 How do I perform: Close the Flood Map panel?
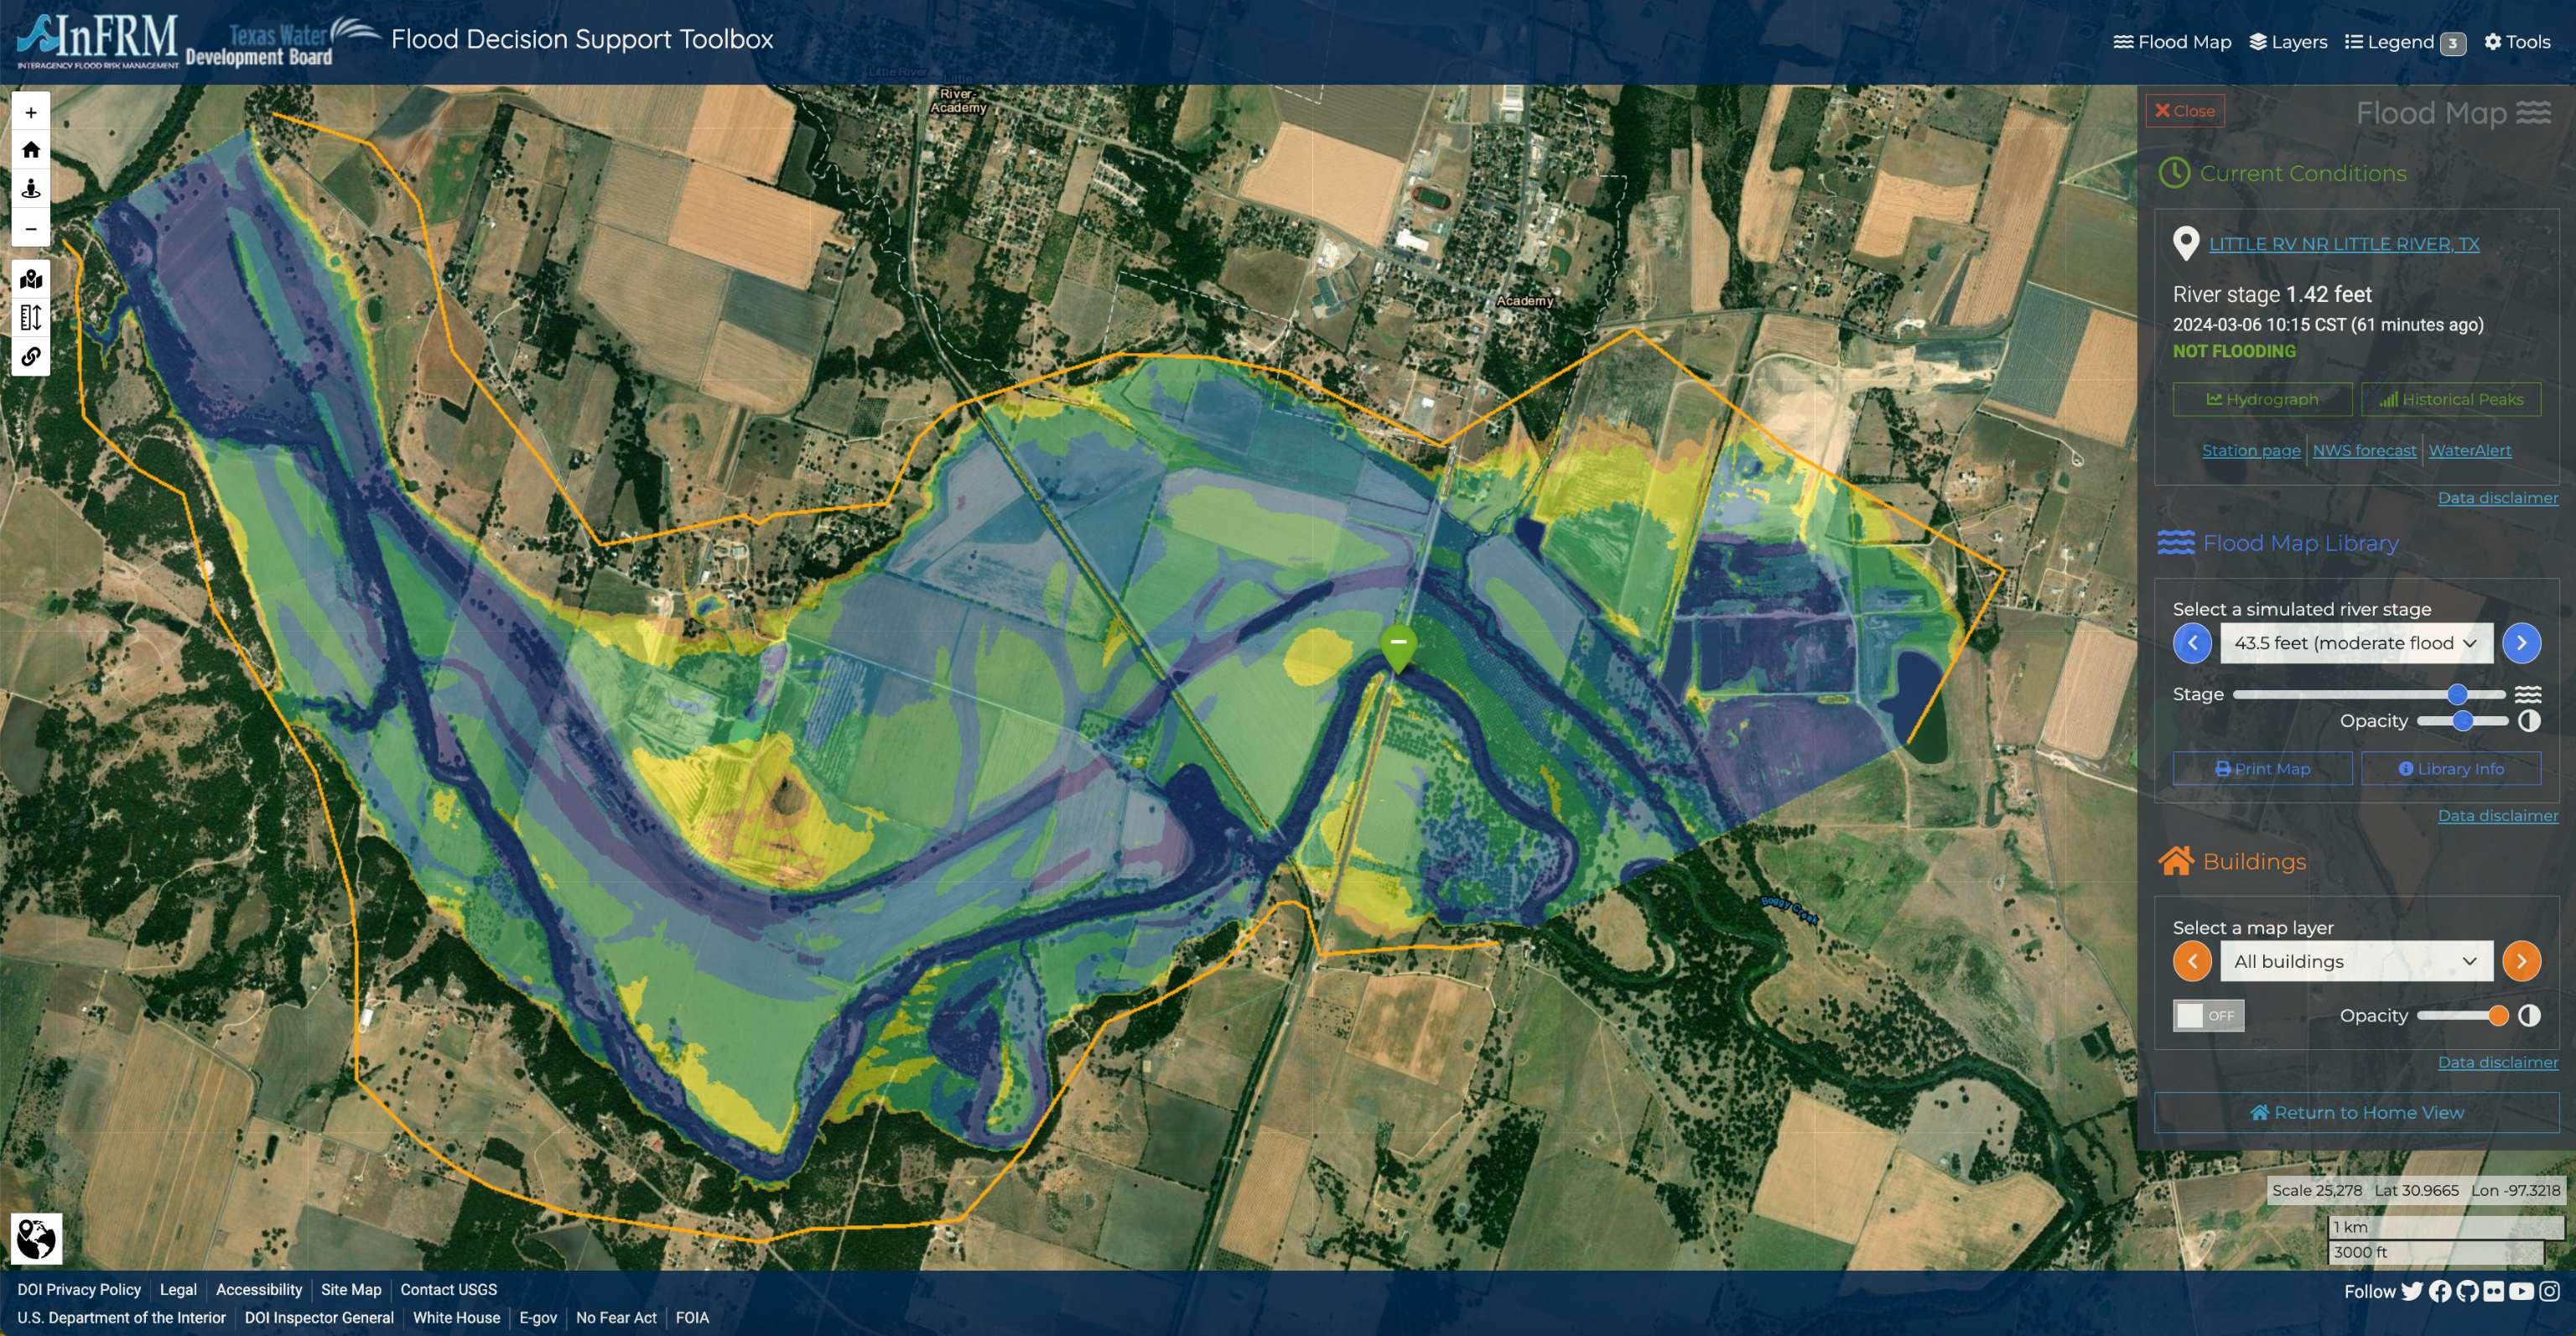point(2184,111)
